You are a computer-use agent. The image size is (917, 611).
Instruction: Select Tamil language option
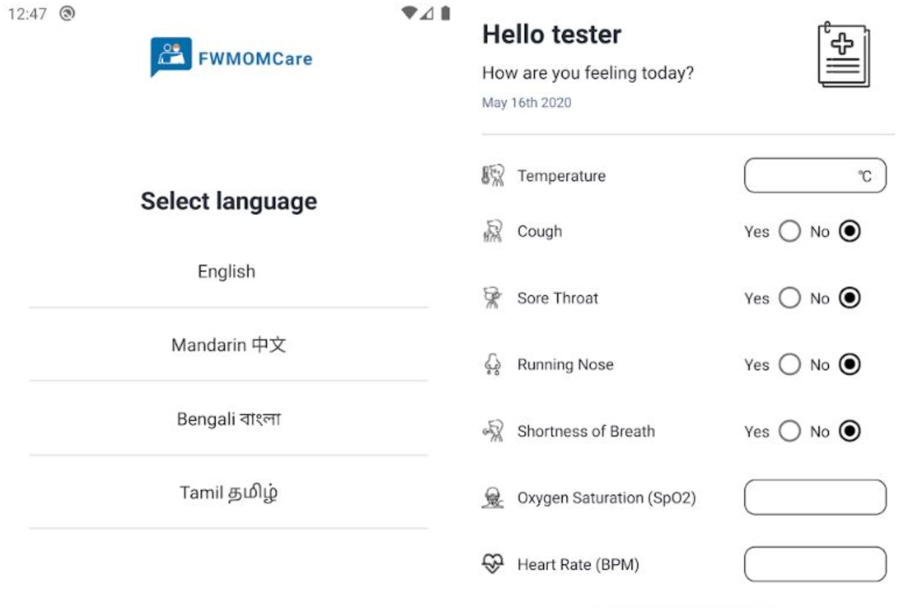[x=228, y=493]
